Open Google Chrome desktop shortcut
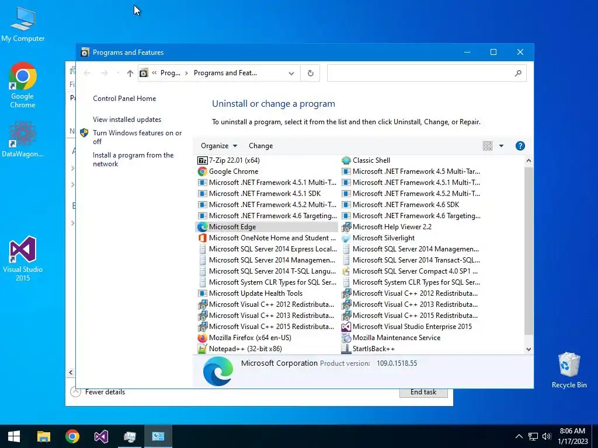Image resolution: width=598 pixels, height=448 pixels. click(23, 85)
